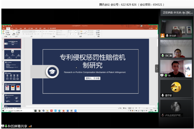This screenshot has width=194, height=129.
Task: Open the File tab in PowerPoint ribbon
Action: tap(3, 28)
